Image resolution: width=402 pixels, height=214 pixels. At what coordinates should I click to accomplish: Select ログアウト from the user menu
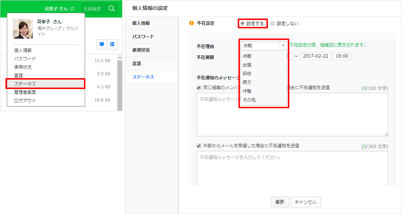point(25,101)
